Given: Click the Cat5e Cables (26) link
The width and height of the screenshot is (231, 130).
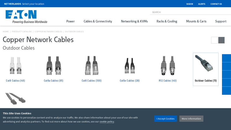Looking at the screenshot, I should pos(130,81).
